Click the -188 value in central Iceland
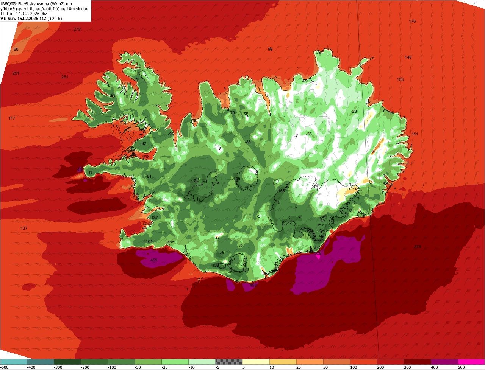The width and height of the screenshot is (485, 370). (x=236, y=179)
